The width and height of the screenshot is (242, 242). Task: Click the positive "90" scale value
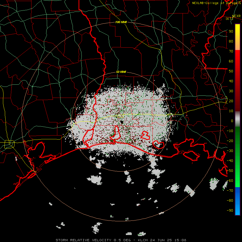point(231,31)
